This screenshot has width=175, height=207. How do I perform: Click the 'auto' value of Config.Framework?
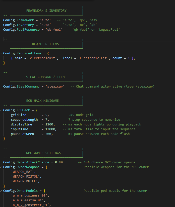tap(45, 20)
